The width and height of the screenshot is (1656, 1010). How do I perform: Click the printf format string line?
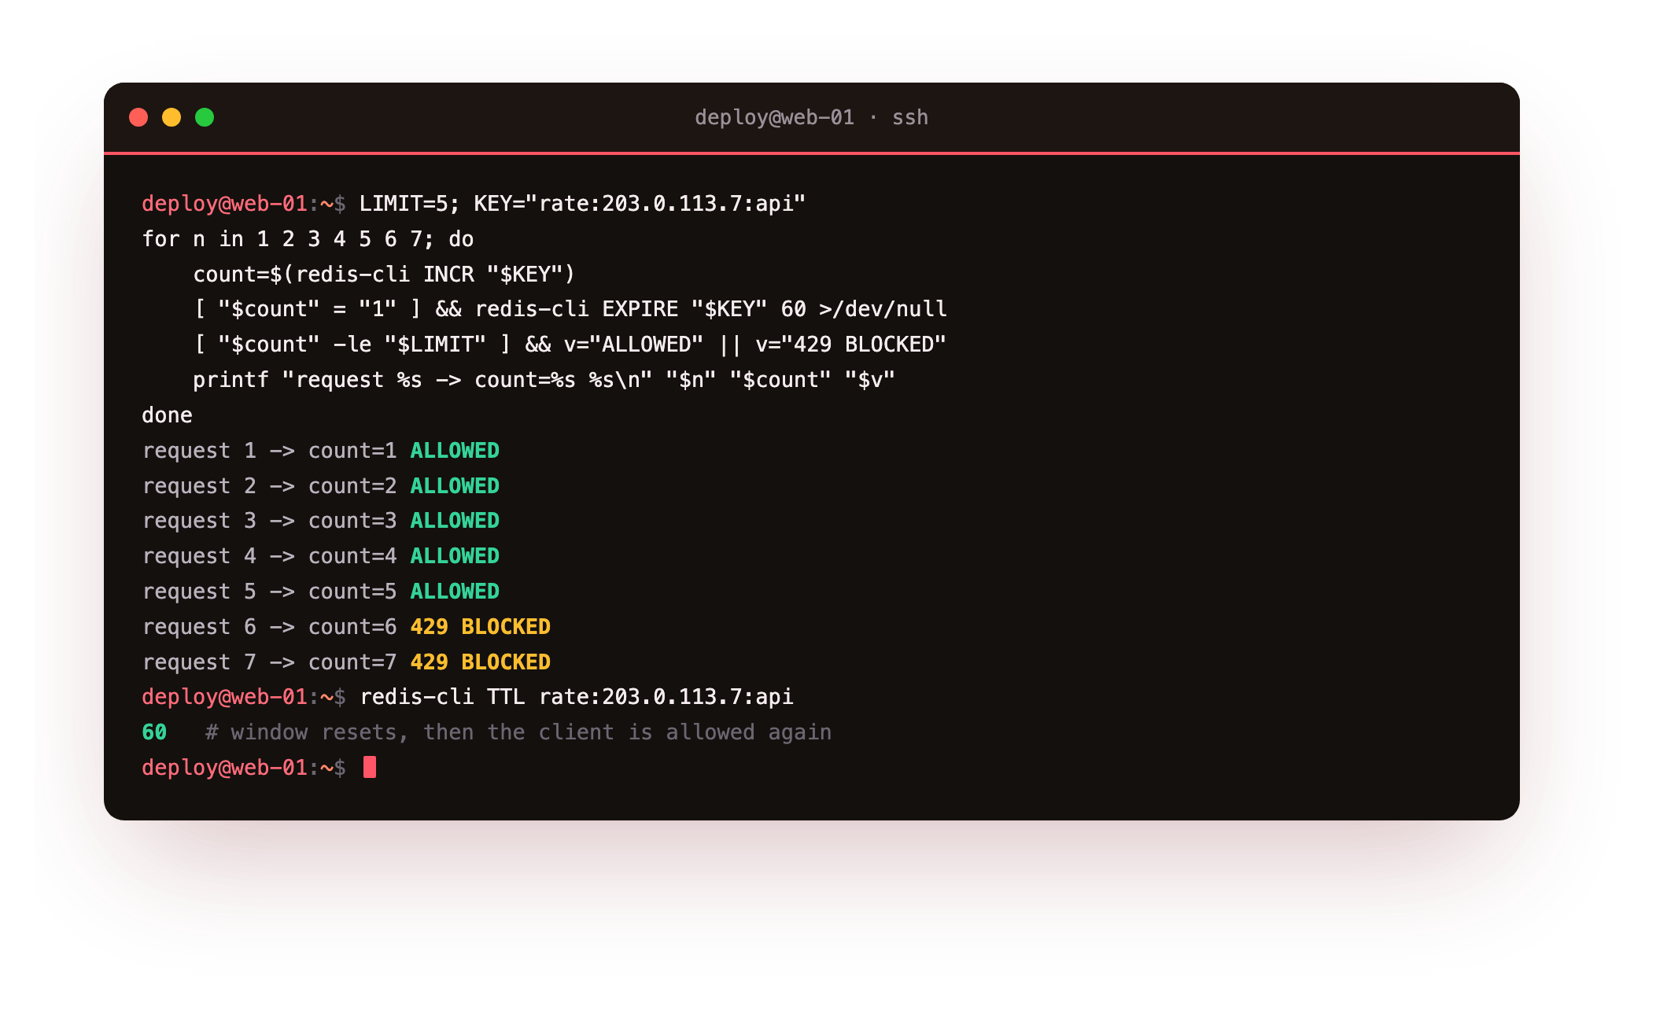544,380
